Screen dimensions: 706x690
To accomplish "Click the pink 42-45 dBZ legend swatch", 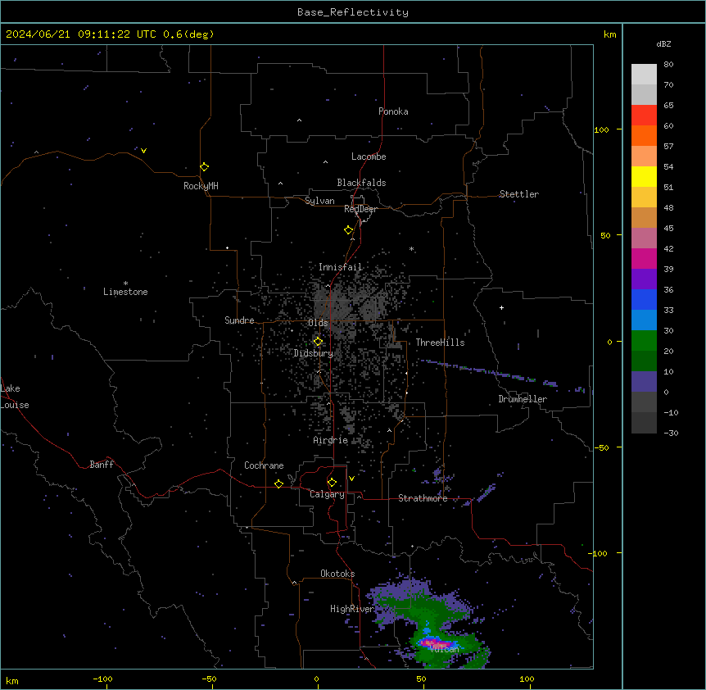I will pos(644,238).
